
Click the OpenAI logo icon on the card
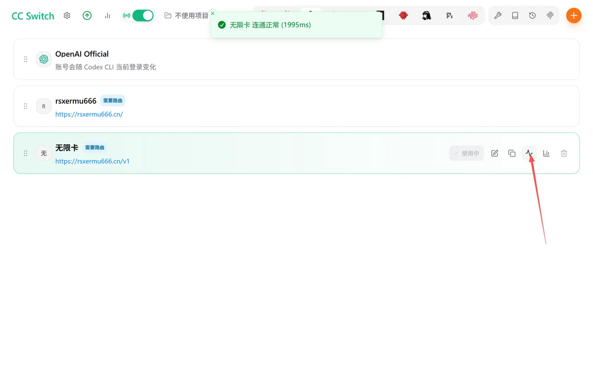coord(43,59)
